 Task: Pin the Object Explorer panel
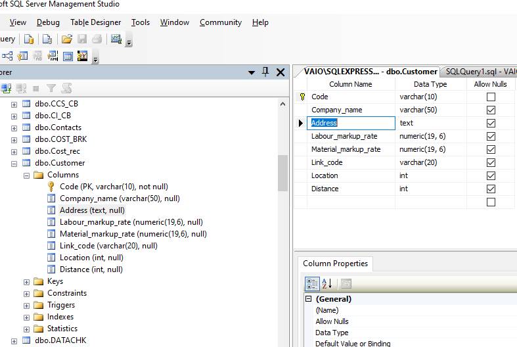click(265, 72)
